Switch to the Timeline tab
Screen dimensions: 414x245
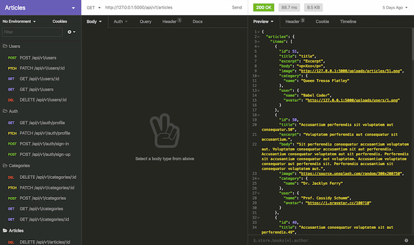coord(348,22)
